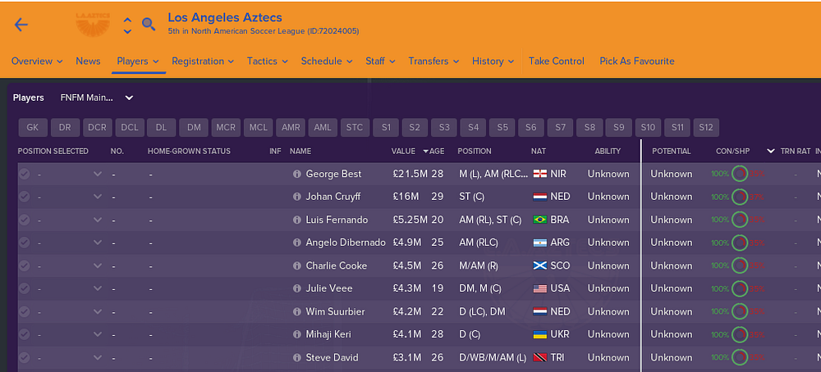
Task: Open the Tactics menu
Action: pos(266,61)
